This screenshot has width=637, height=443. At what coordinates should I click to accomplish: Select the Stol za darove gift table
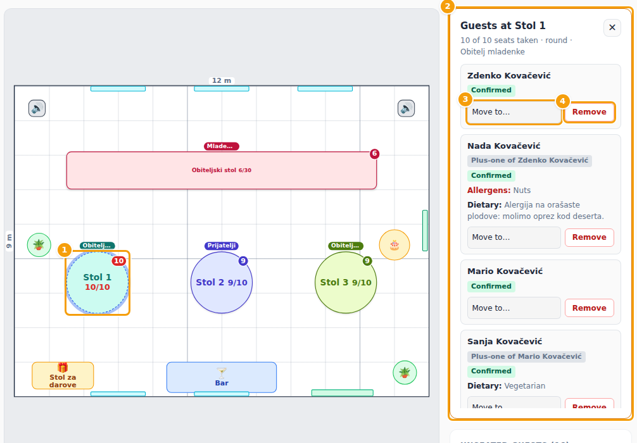tap(63, 375)
